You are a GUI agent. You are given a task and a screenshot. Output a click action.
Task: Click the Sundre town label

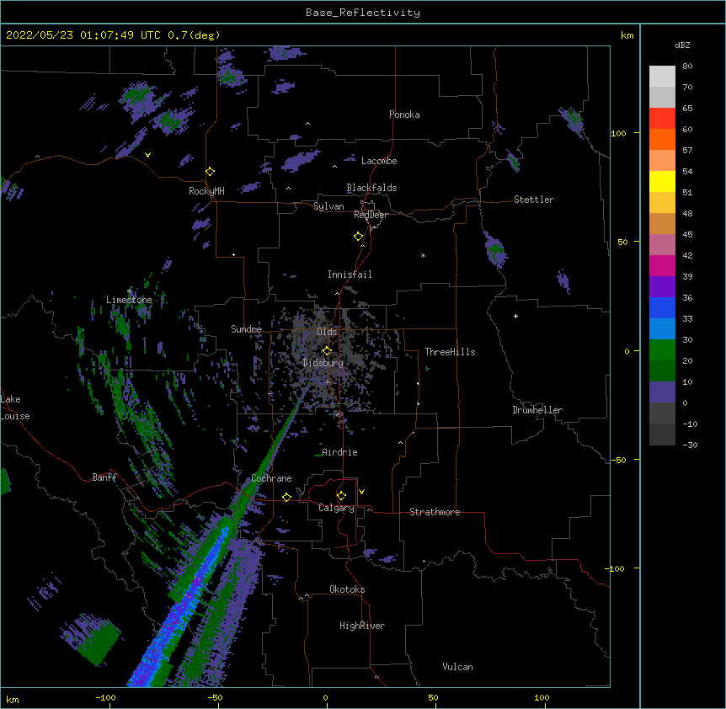click(246, 329)
